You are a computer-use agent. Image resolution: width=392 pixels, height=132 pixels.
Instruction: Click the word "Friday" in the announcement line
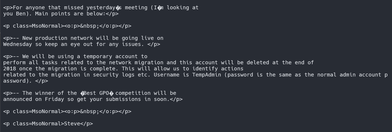pyautogui.click(x=54, y=99)
